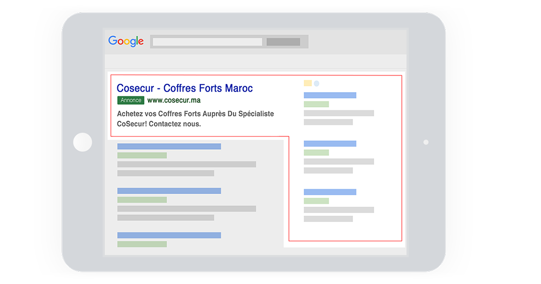Click the small light-blue circle in the sidebar
The height and width of the screenshot is (284, 541).
(316, 83)
